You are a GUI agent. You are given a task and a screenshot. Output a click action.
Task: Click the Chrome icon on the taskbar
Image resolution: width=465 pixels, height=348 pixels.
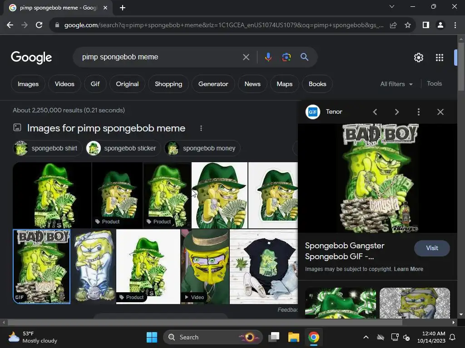point(314,337)
